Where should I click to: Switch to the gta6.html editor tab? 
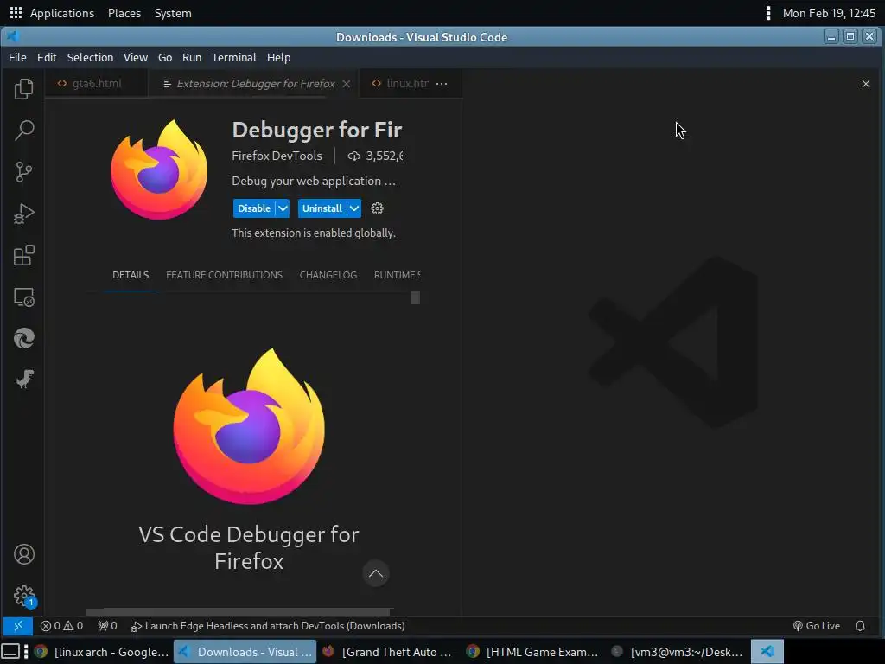pos(96,84)
